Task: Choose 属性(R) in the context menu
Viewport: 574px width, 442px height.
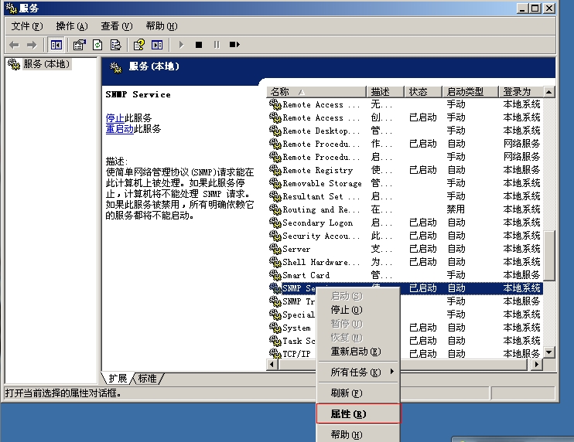Action: tap(357, 414)
